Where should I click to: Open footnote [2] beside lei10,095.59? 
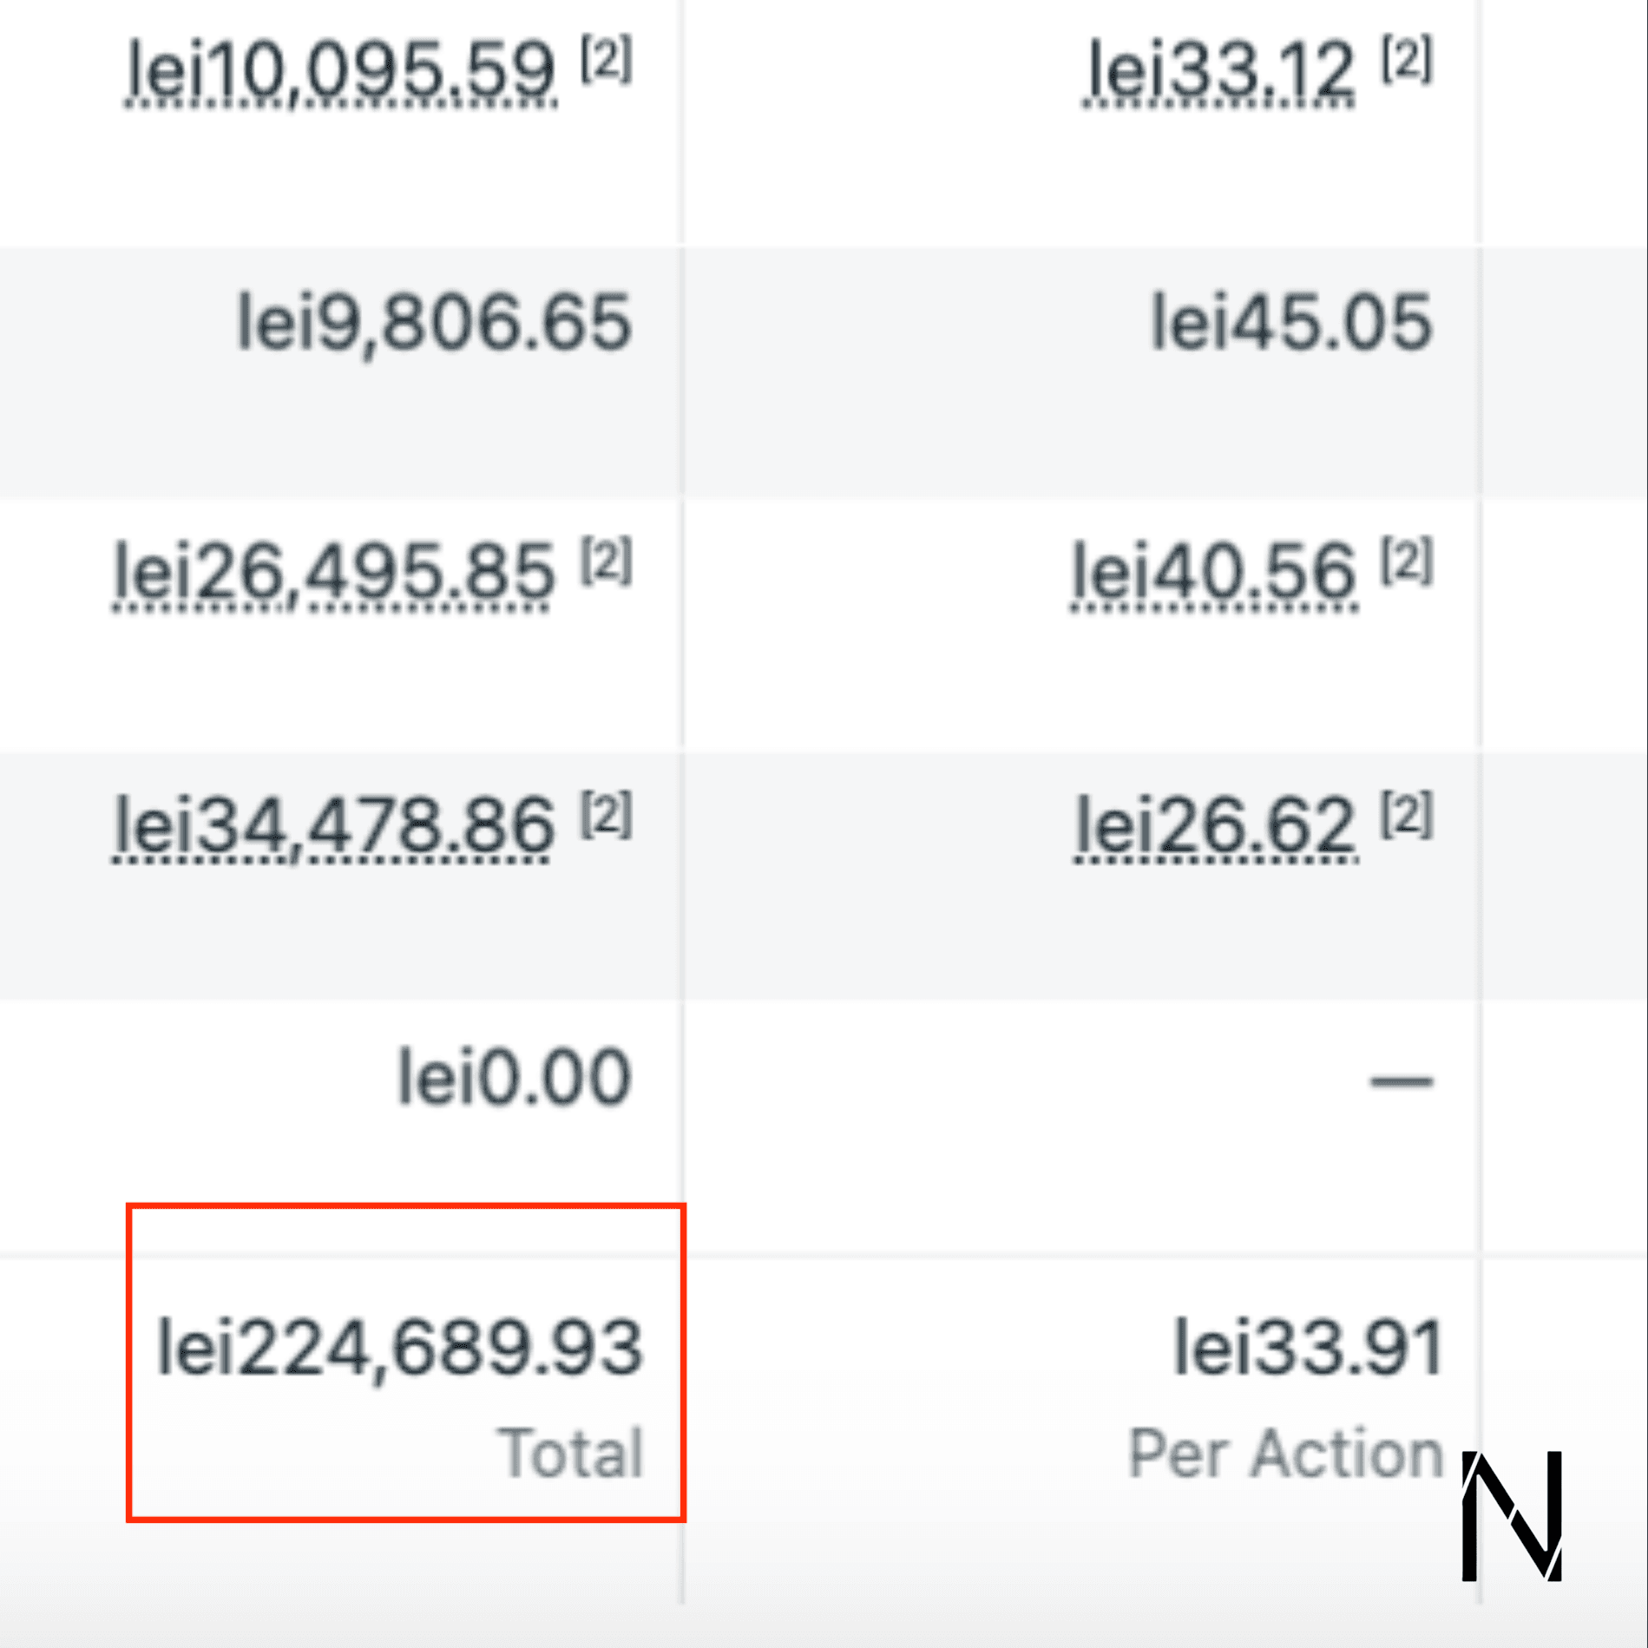coord(607,59)
